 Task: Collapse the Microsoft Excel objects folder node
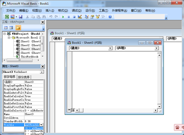click(9, 38)
